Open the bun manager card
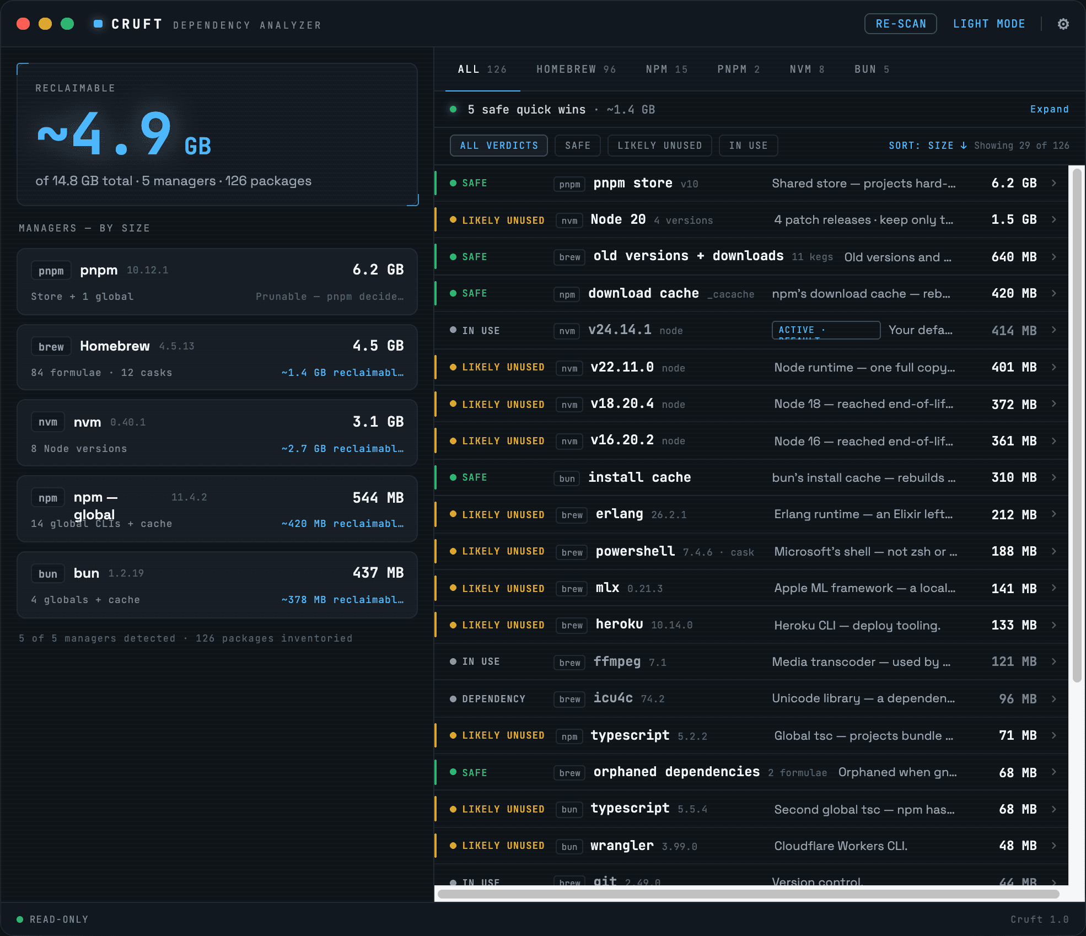Screen dimensions: 1086x936 [217, 585]
